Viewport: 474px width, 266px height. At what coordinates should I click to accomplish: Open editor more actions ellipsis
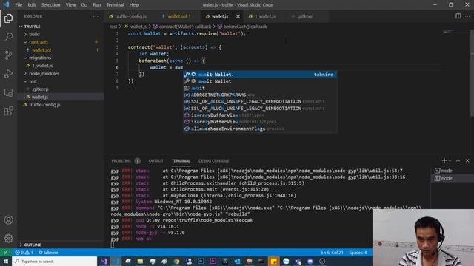tap(467, 16)
